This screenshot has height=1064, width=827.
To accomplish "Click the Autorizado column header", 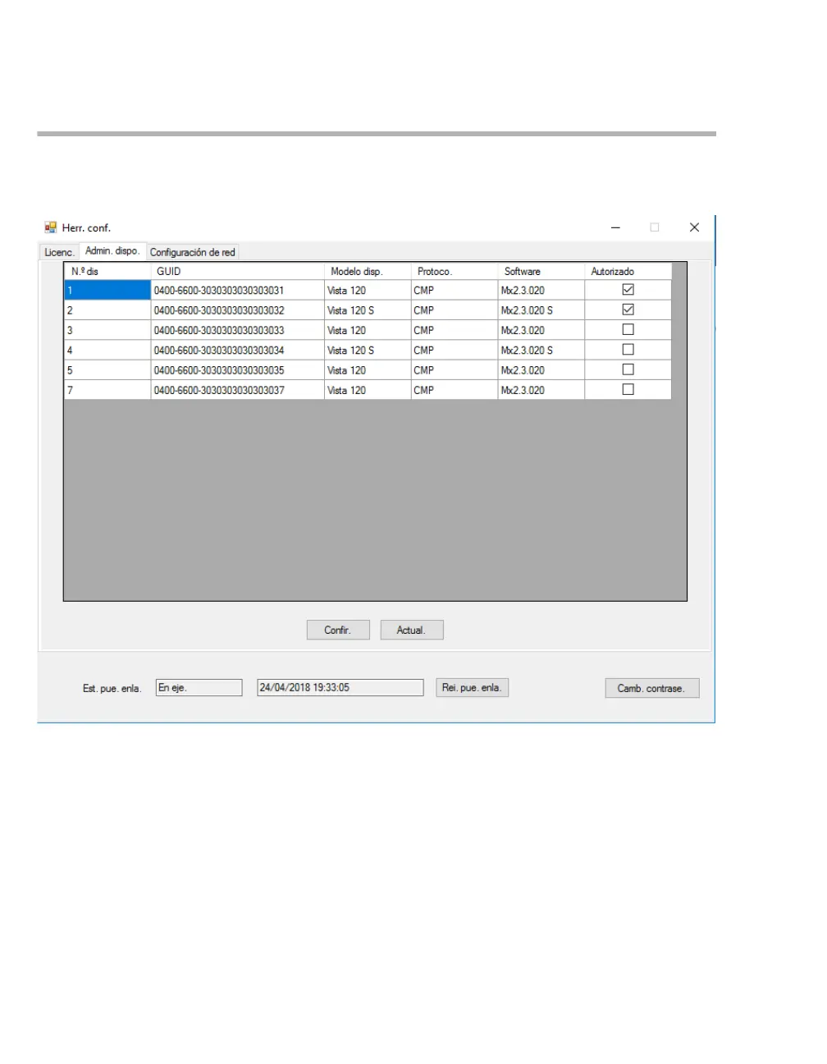I will (x=628, y=271).
